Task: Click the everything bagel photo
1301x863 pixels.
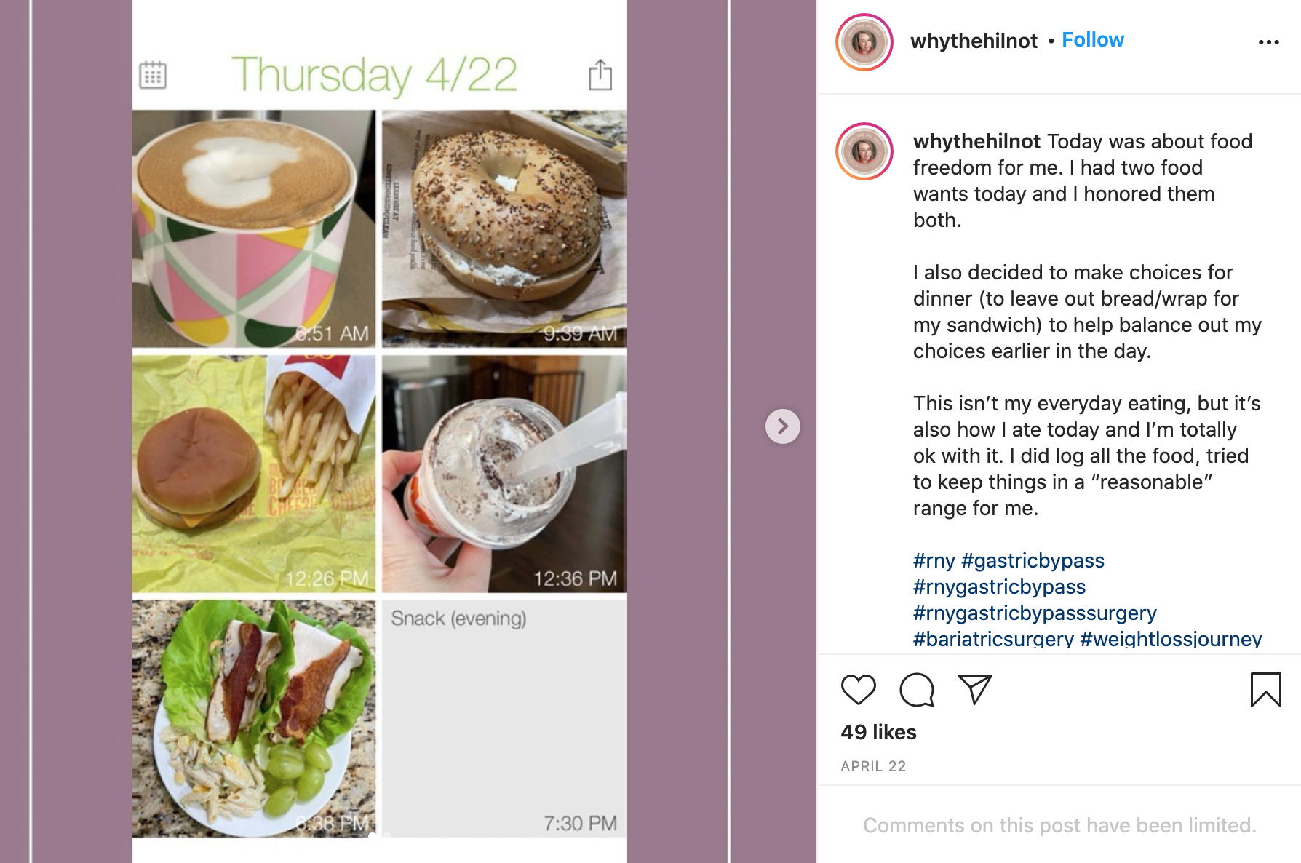Action: point(504,228)
